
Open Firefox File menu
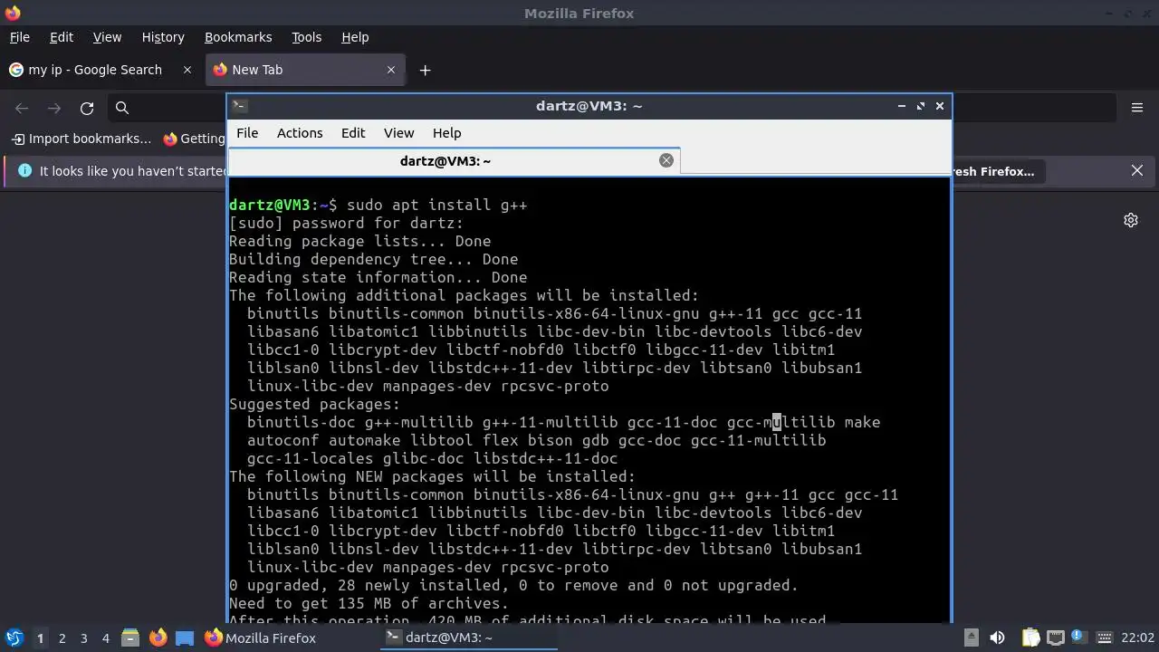pos(19,37)
